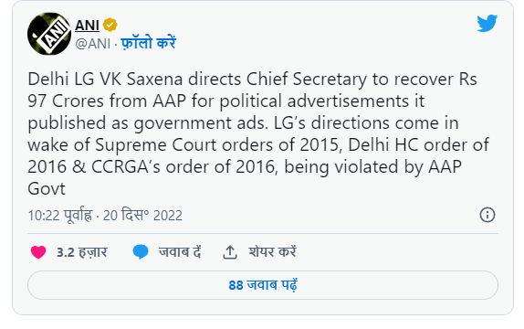Click the tweet line starting Delhi LG VK Saxena
Image resolution: width=524 pixels, height=329 pixels.
(252, 80)
